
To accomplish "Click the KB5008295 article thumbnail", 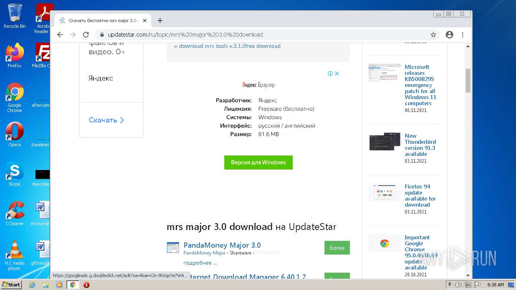I will (x=384, y=72).
